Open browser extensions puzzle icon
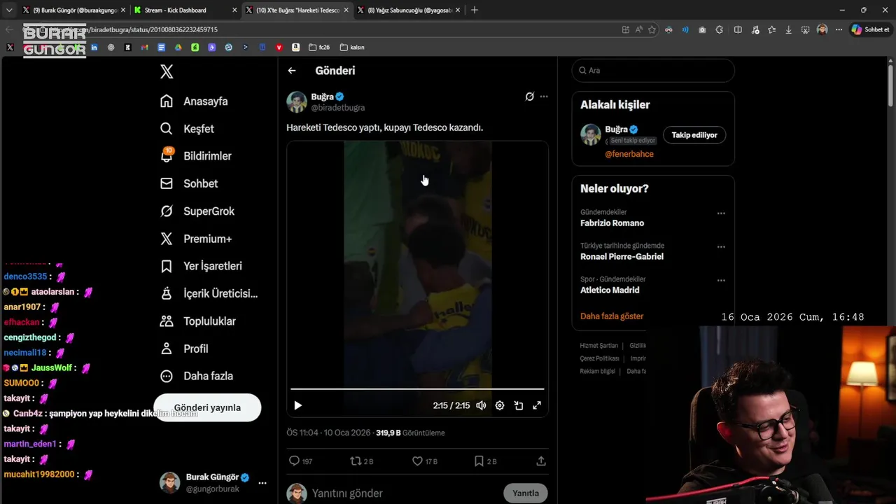The image size is (896, 504). 719,29
